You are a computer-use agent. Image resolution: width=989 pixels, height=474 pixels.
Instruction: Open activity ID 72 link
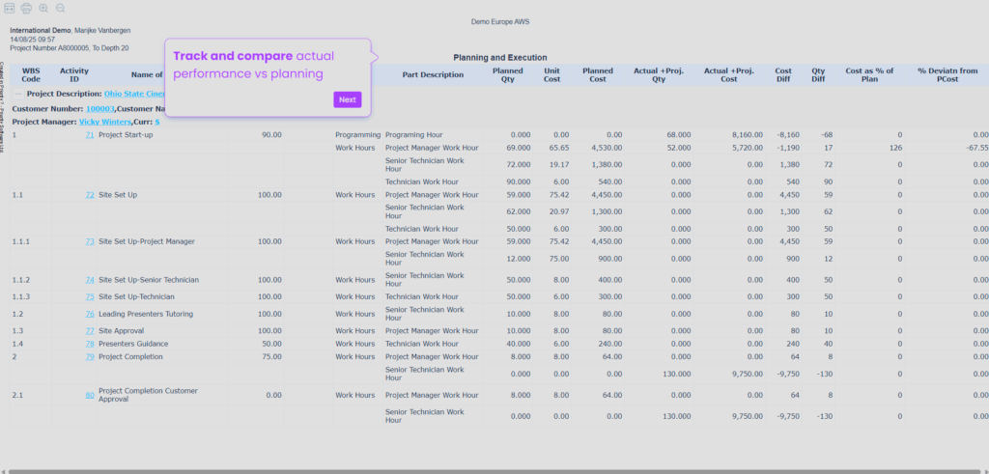click(90, 195)
